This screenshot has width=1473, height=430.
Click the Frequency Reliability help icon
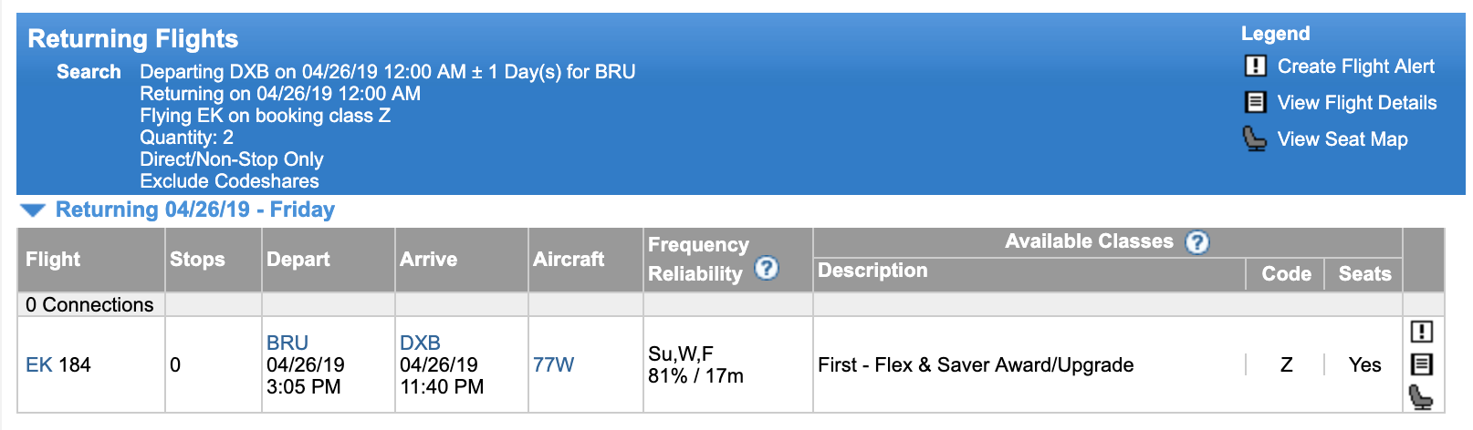click(768, 269)
